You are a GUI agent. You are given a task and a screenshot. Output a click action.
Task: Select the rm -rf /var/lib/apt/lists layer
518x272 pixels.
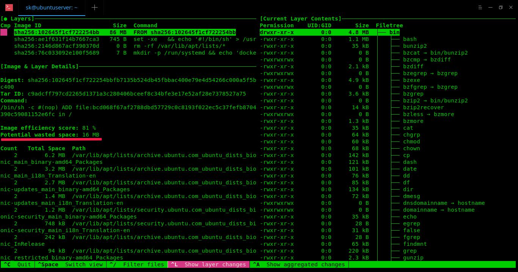point(179,46)
